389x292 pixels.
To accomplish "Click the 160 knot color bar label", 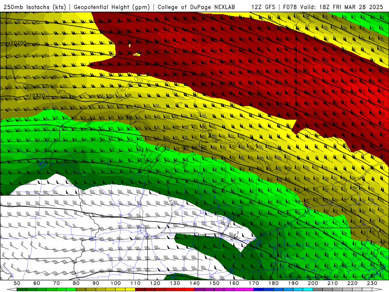I will (234, 283).
